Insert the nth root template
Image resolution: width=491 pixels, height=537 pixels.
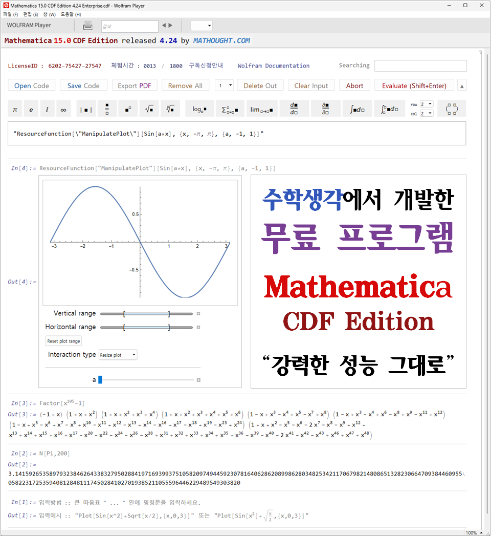(x=170, y=109)
